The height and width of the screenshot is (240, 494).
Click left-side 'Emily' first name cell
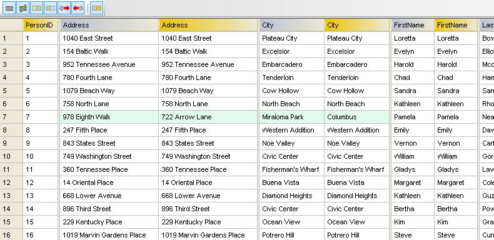pos(413,130)
